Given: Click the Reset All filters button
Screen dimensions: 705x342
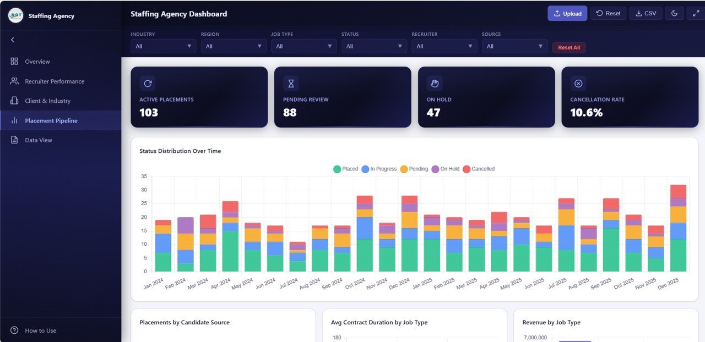Looking at the screenshot, I should 569,47.
